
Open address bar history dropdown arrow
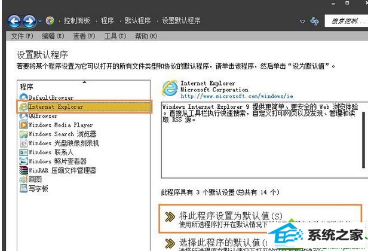[x=302, y=22]
